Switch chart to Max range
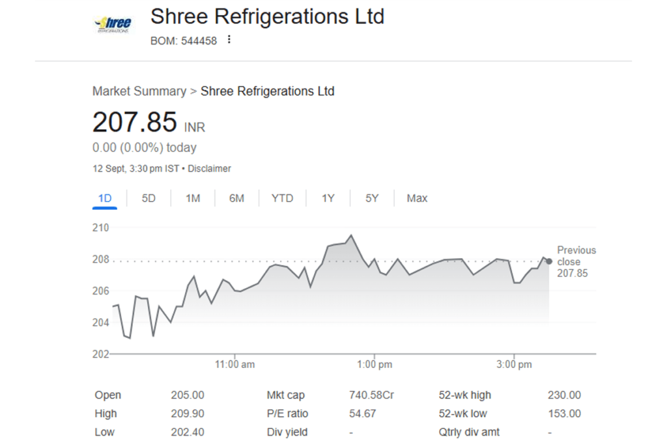Image resolution: width=667 pixels, height=444 pixels. coord(417,198)
